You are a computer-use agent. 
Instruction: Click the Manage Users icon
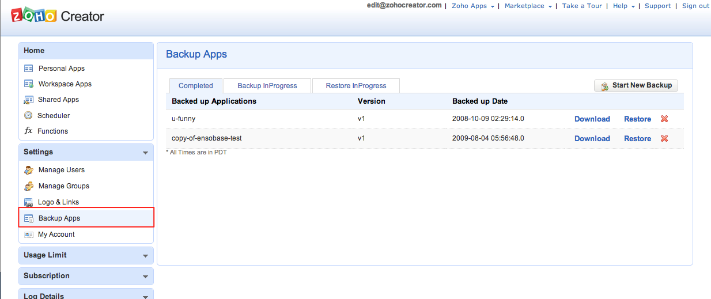(x=29, y=170)
